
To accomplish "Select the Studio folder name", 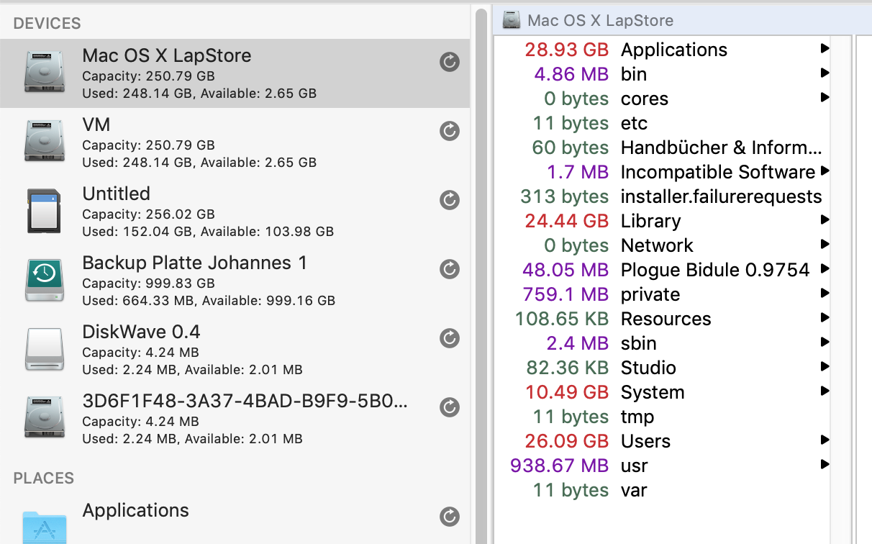I will 649,368.
